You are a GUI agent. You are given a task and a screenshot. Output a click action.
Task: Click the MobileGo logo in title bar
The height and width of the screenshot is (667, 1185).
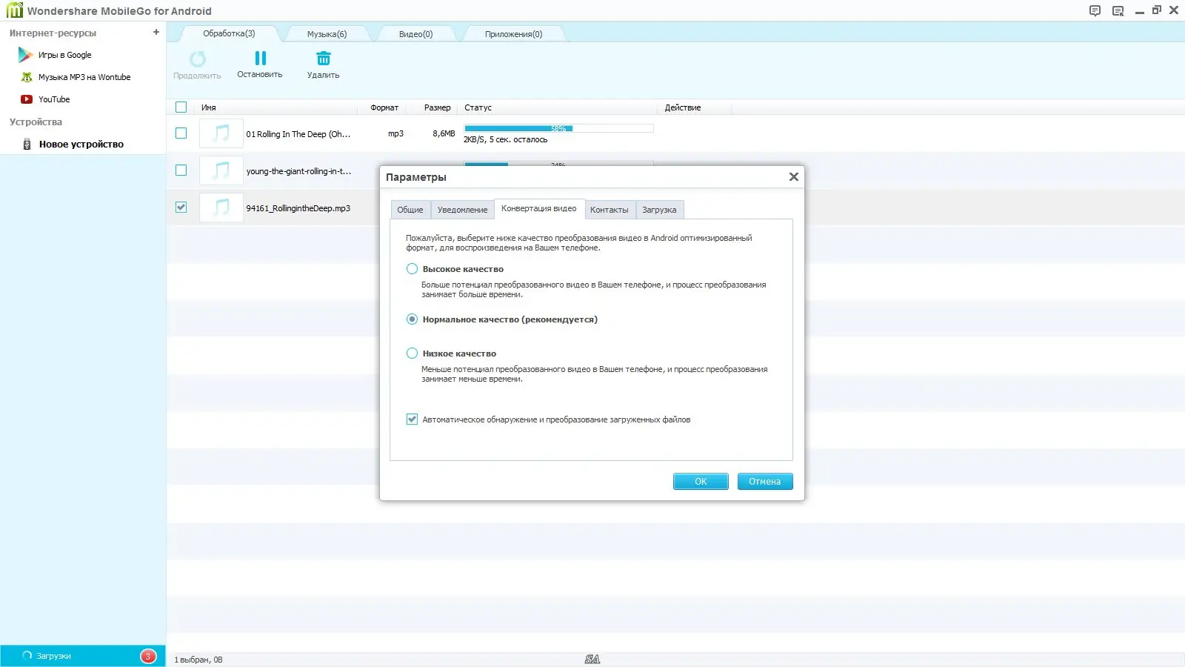(14, 10)
